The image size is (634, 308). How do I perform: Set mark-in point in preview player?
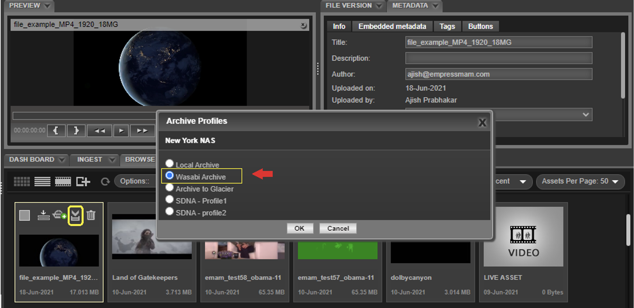coord(56,131)
